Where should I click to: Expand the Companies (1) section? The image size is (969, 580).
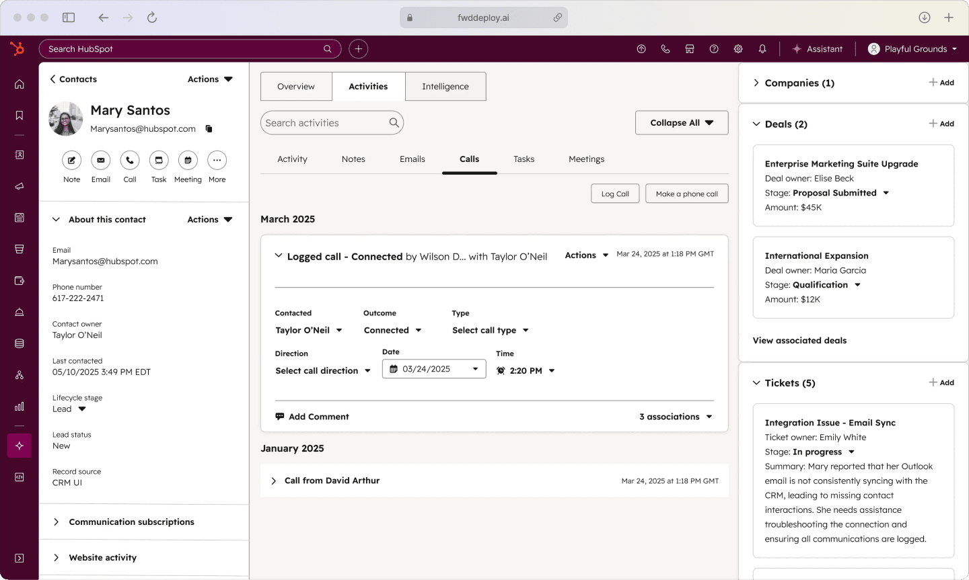point(756,83)
